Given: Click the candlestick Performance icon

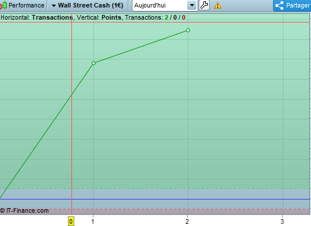Looking at the screenshot, I should (3, 5).
